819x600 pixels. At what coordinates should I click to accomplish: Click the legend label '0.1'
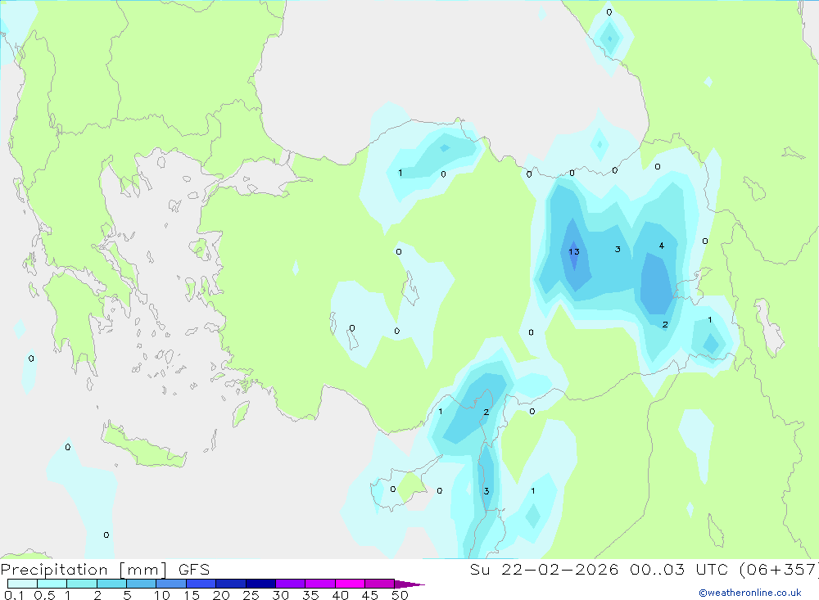click(x=14, y=595)
